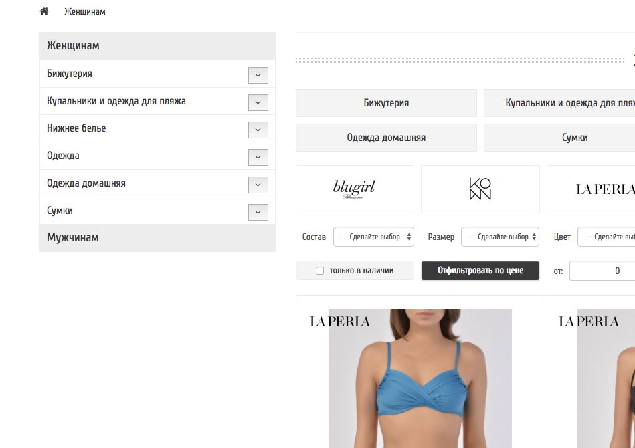Open the blue La Perla bikini product image
Screen dimensions: 635x448
pos(420,378)
